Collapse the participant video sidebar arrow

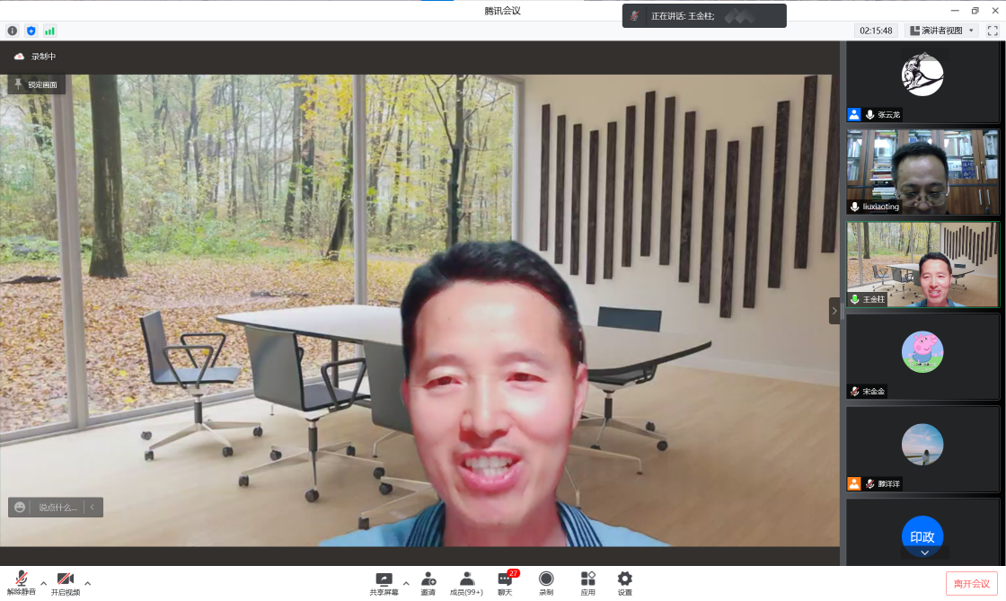point(834,311)
